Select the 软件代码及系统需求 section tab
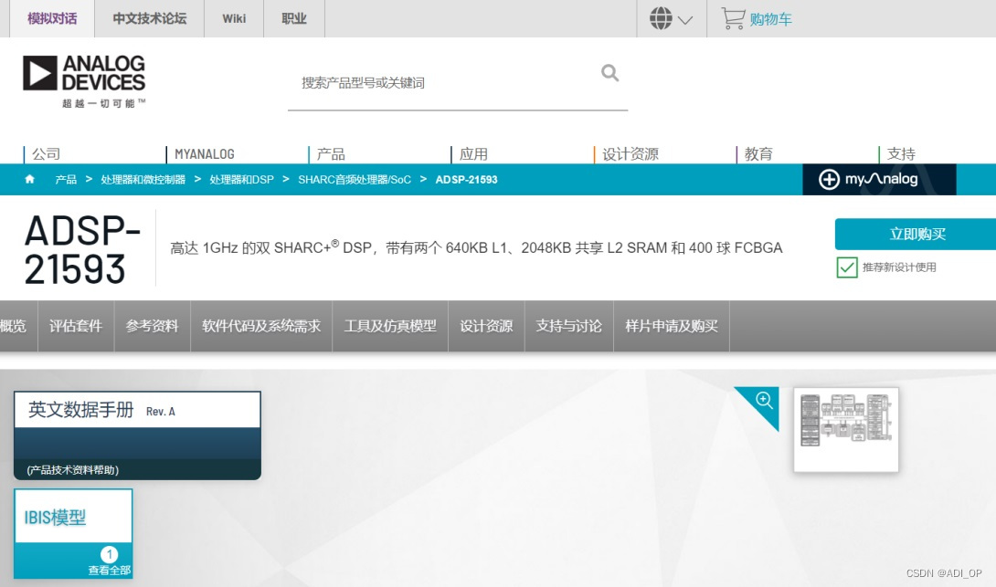The width and height of the screenshot is (996, 587). click(261, 326)
